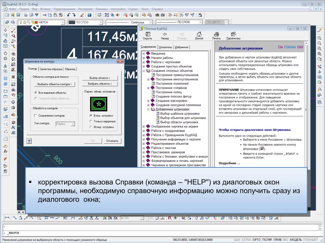This screenshot has height=243, width=325.
Task: Open the НЕТСН layer dropdown
Action: click(x=63, y=22)
